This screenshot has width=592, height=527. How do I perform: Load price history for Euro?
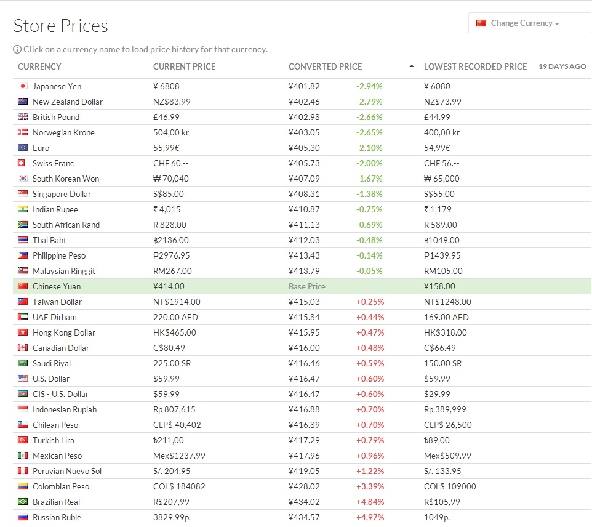41,148
